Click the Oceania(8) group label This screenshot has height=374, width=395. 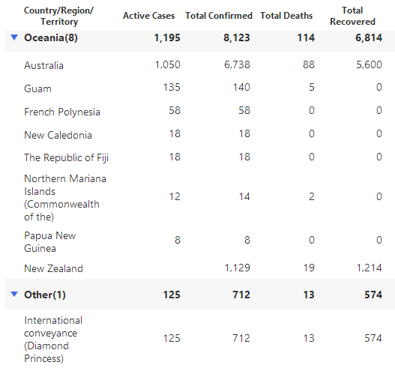click(51, 37)
